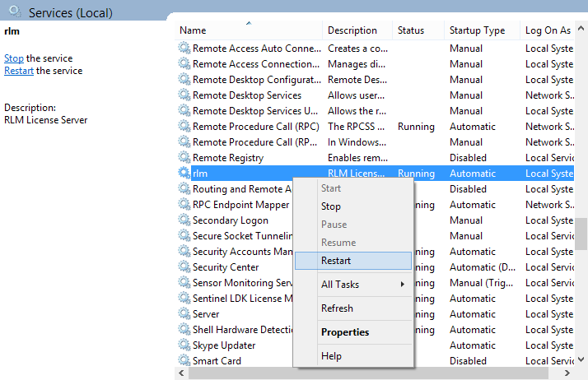Viewport: 588px width, 380px height.
Task: Open Properties from the context menu
Action: [345, 332]
